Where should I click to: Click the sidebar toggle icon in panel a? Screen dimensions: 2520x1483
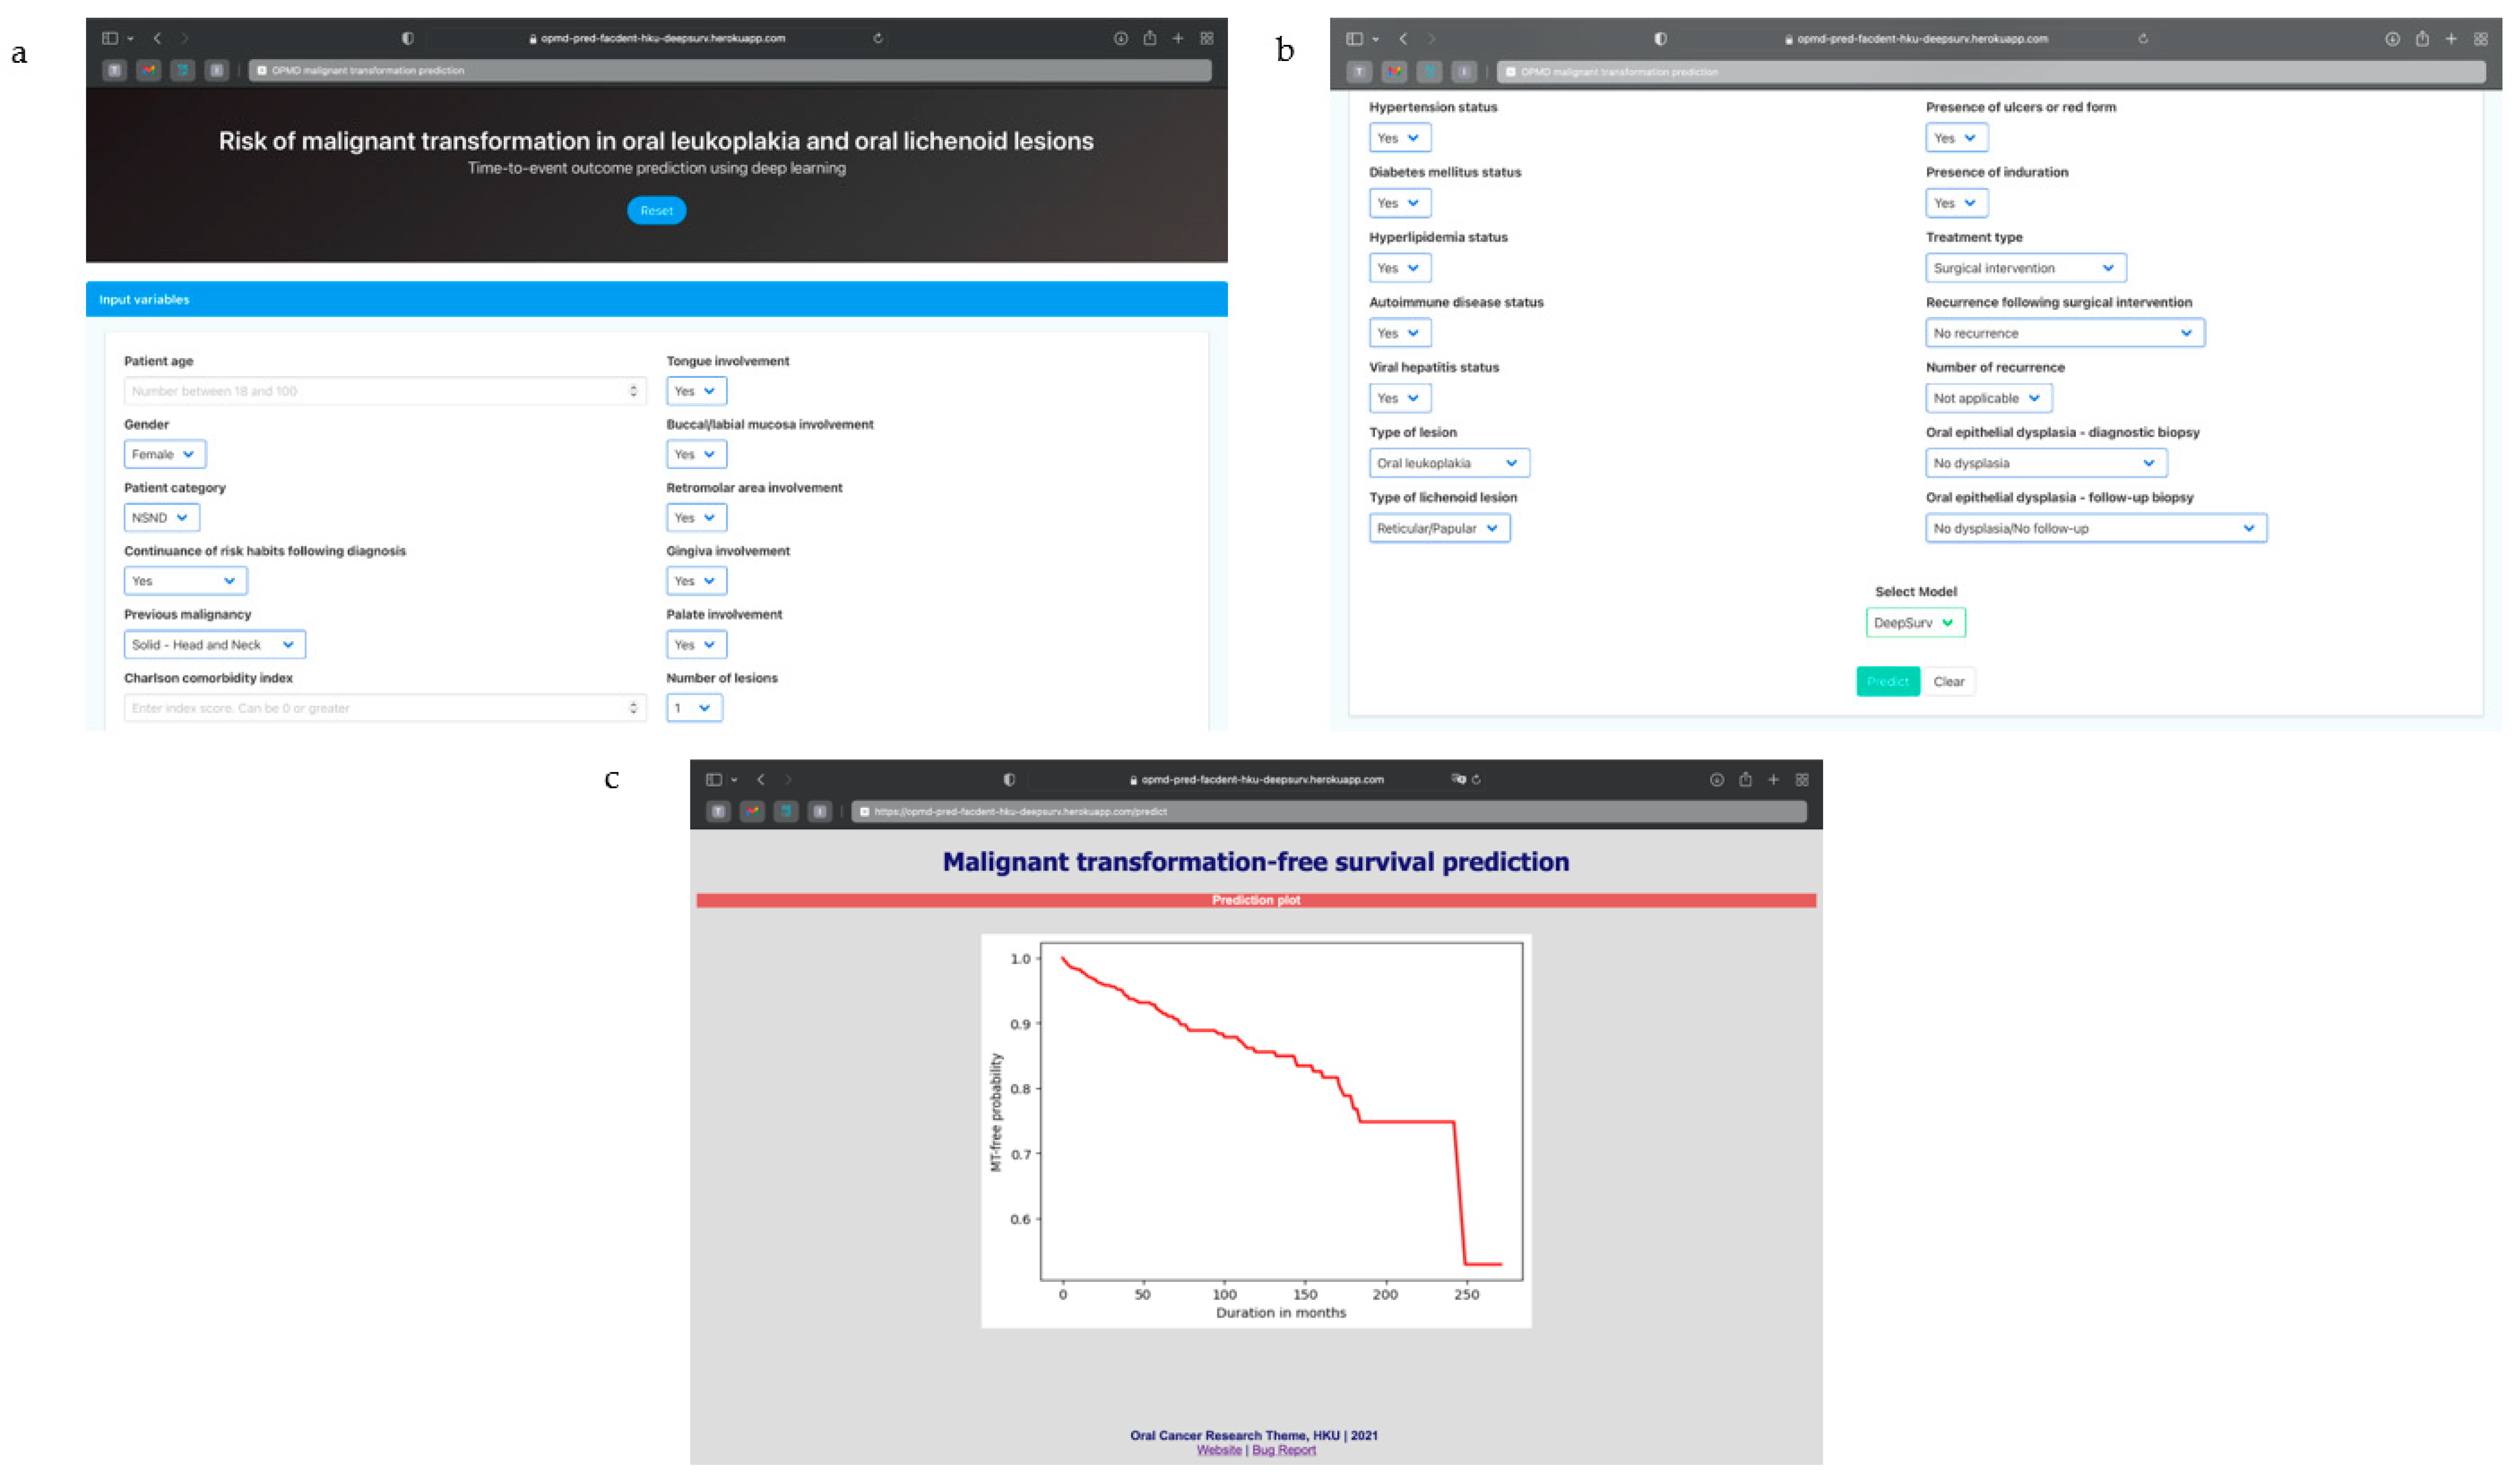point(110,38)
